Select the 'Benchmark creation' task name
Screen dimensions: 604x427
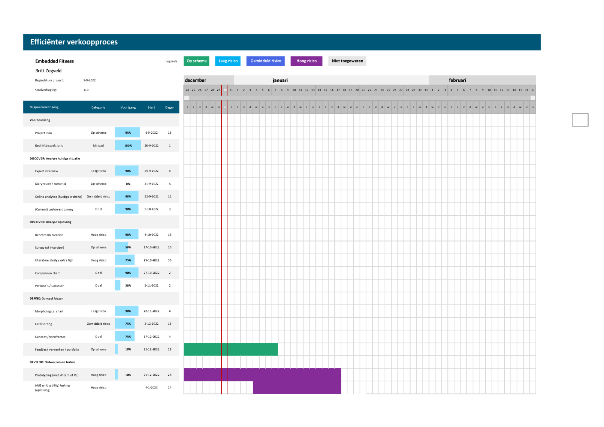(x=49, y=235)
